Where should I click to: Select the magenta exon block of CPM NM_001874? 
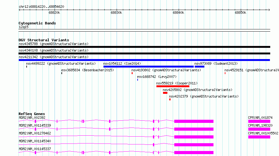[x=259, y=121]
